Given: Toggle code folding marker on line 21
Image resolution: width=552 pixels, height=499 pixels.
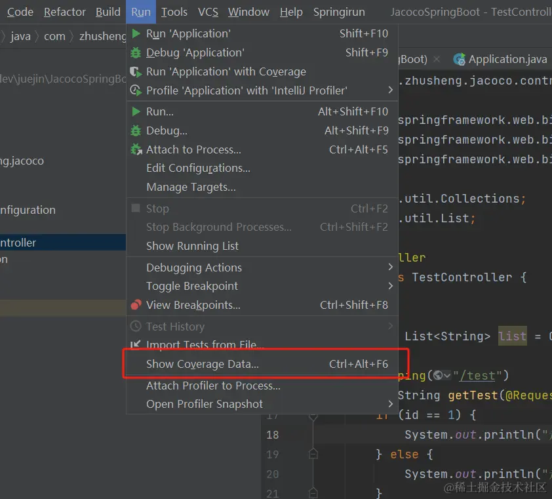Looking at the screenshot, I should [313, 493].
